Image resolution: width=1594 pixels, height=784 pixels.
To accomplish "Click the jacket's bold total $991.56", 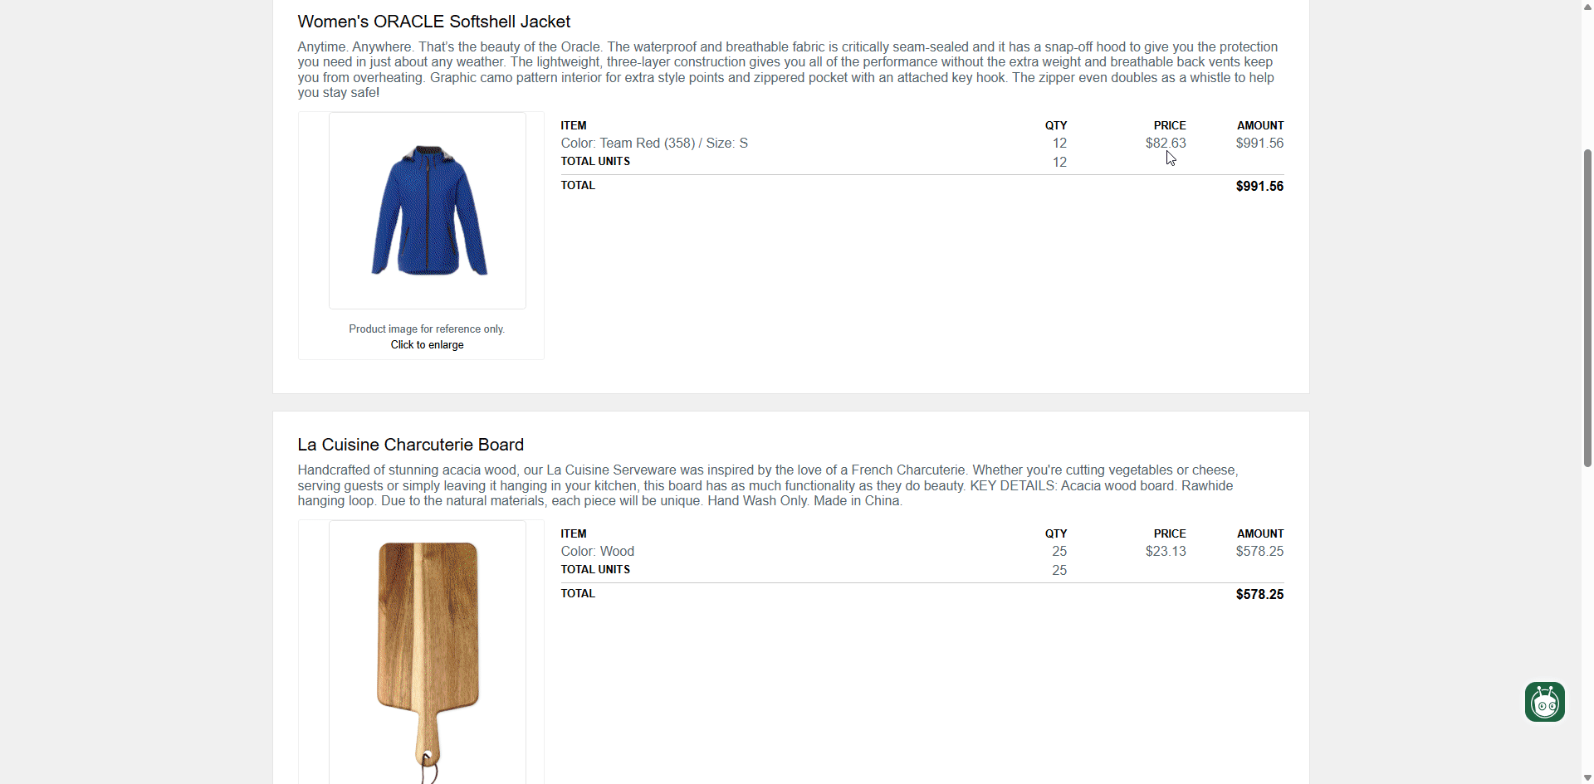I will (x=1259, y=187).
